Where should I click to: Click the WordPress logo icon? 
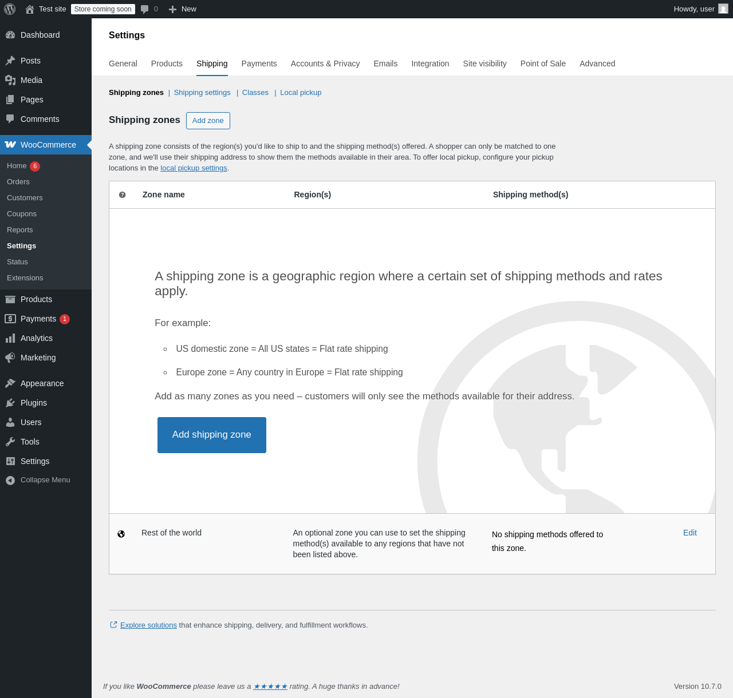point(10,9)
